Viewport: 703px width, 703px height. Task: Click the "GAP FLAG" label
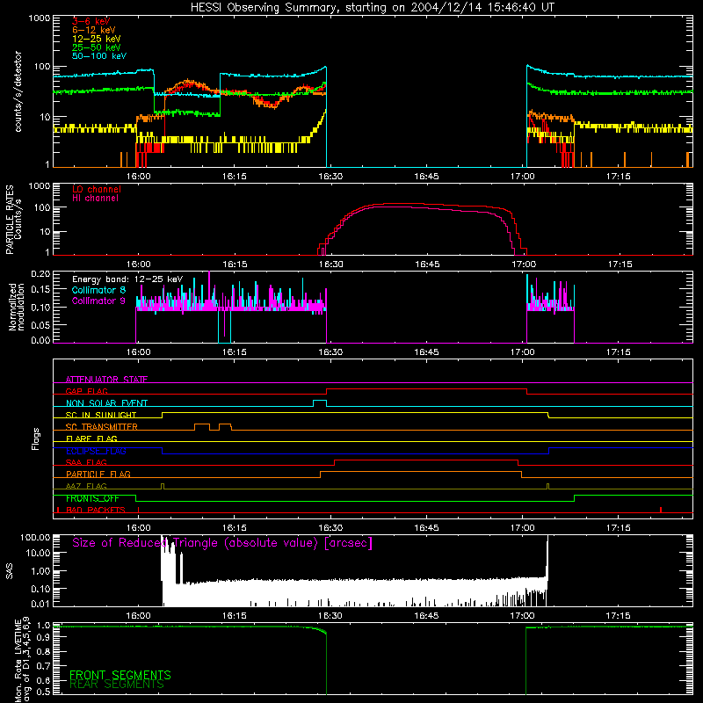[86, 391]
